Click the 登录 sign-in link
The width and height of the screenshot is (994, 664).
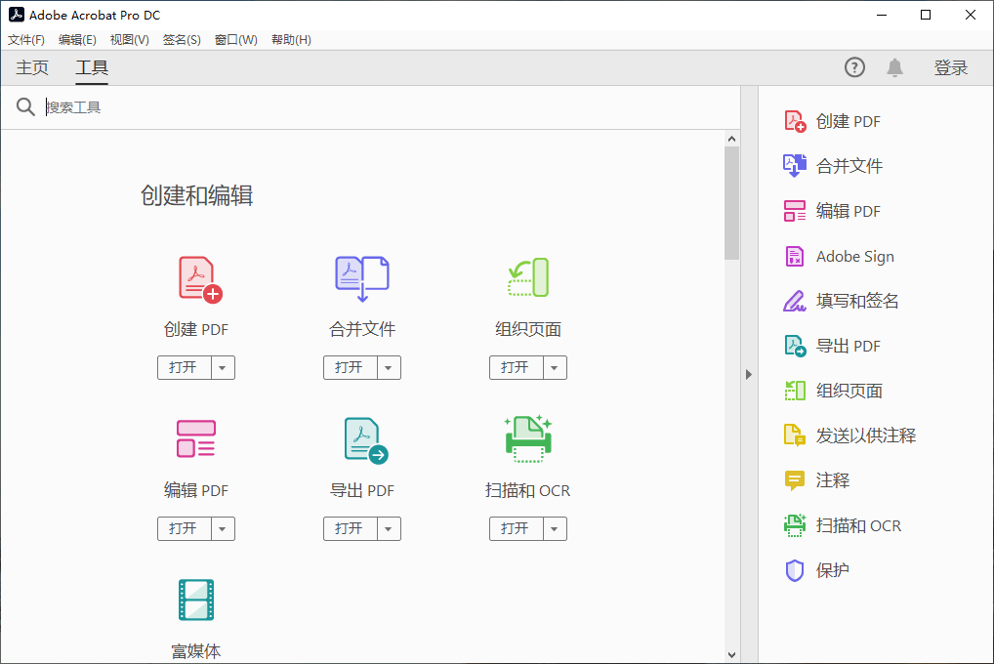pos(950,67)
